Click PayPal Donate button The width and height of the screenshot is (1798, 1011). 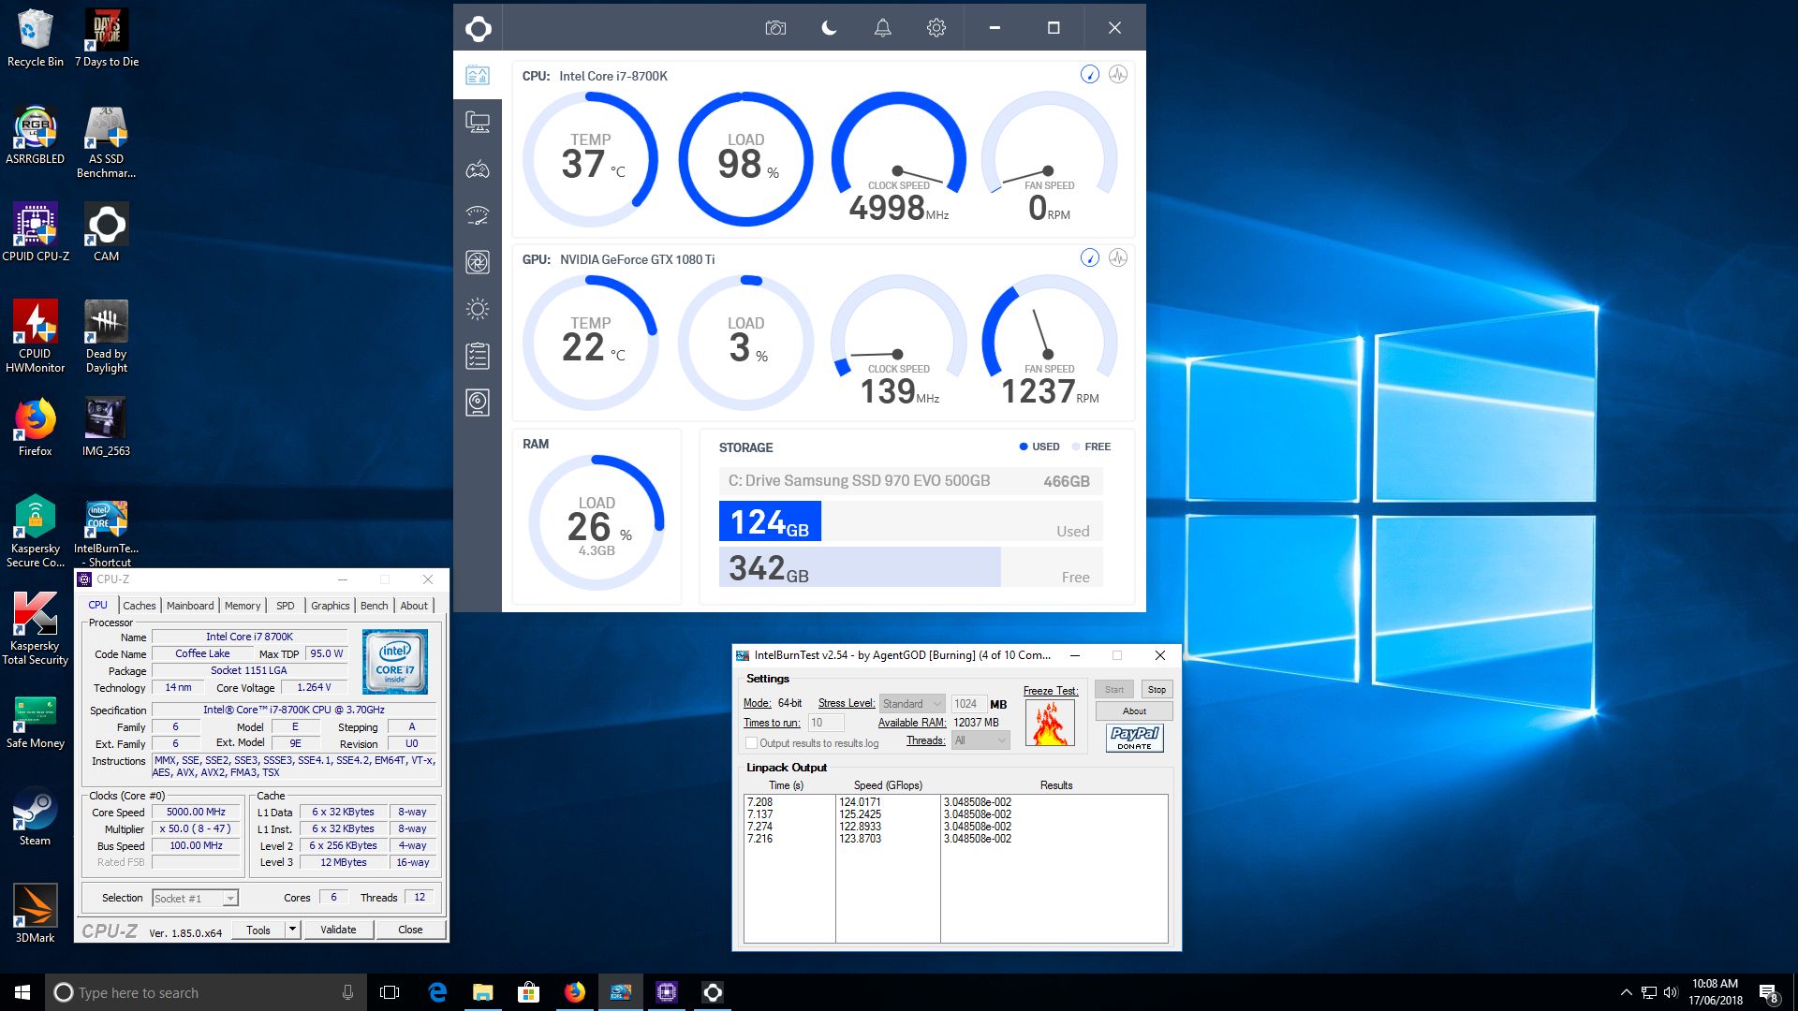[x=1134, y=738]
